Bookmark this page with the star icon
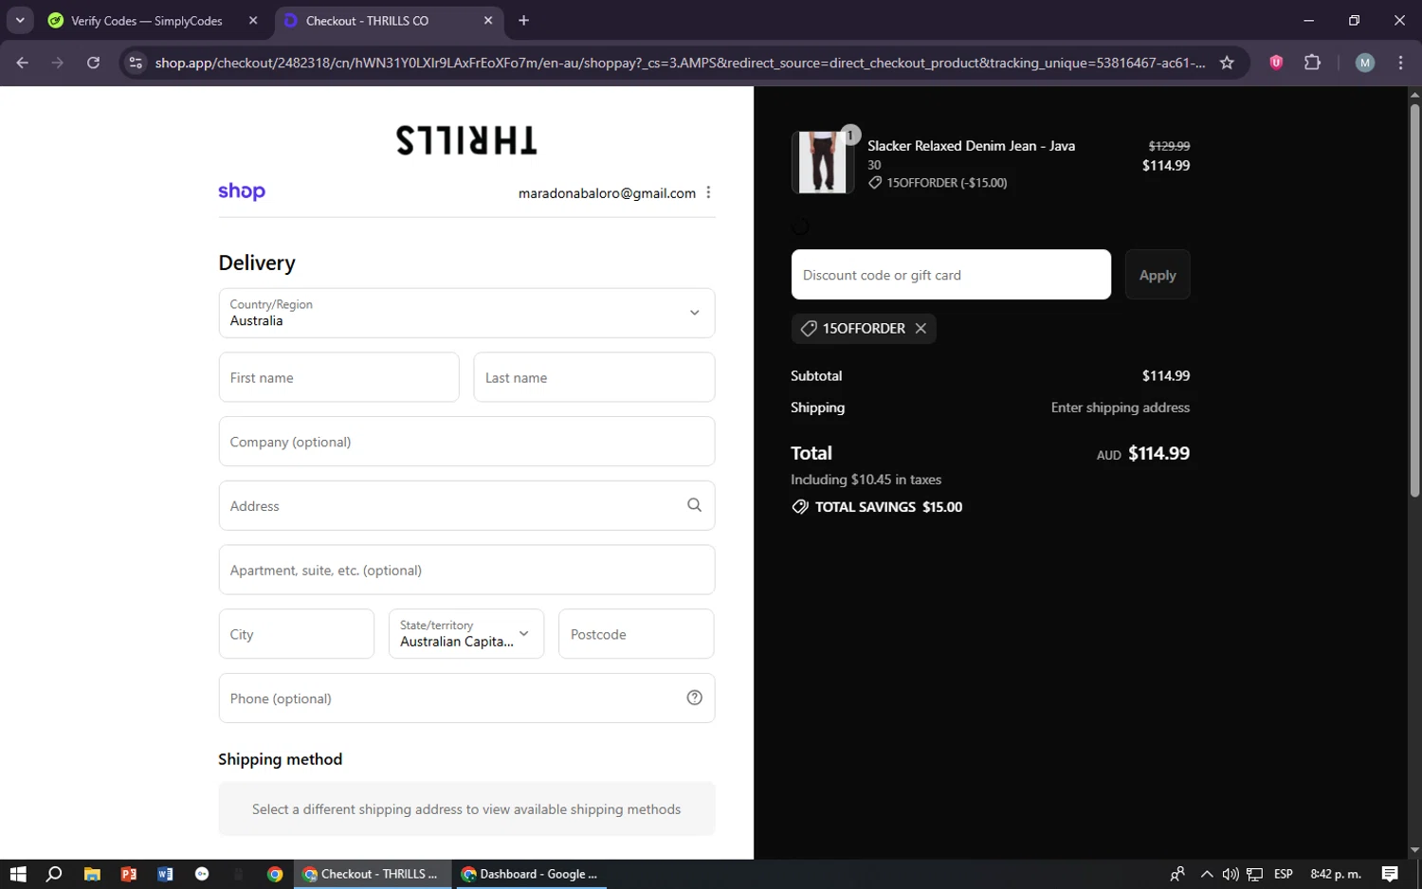 [x=1227, y=63]
